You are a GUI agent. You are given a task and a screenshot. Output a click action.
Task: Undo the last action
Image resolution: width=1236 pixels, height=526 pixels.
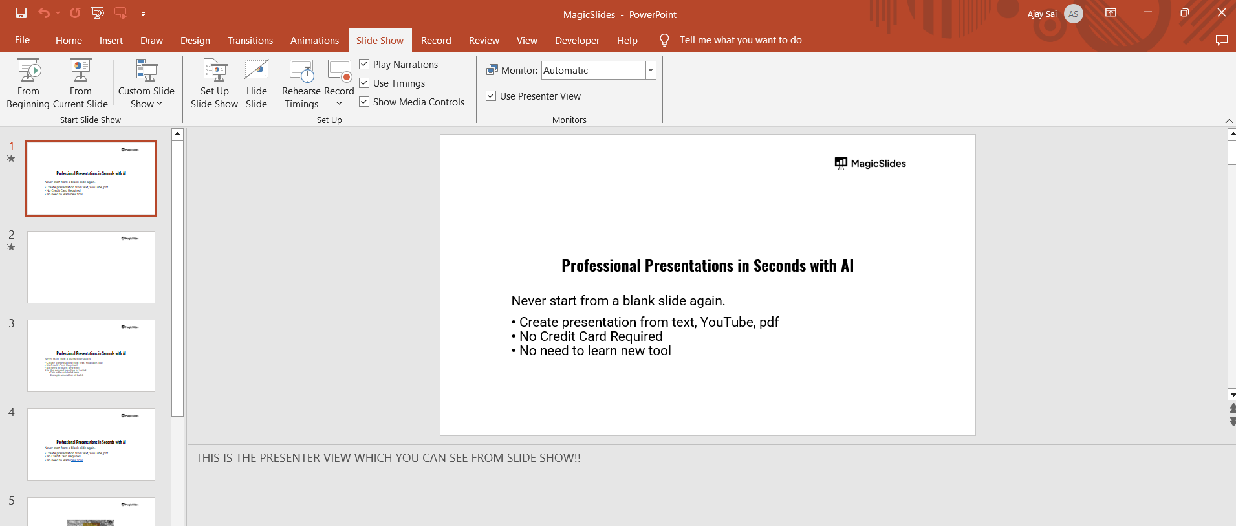(x=43, y=13)
